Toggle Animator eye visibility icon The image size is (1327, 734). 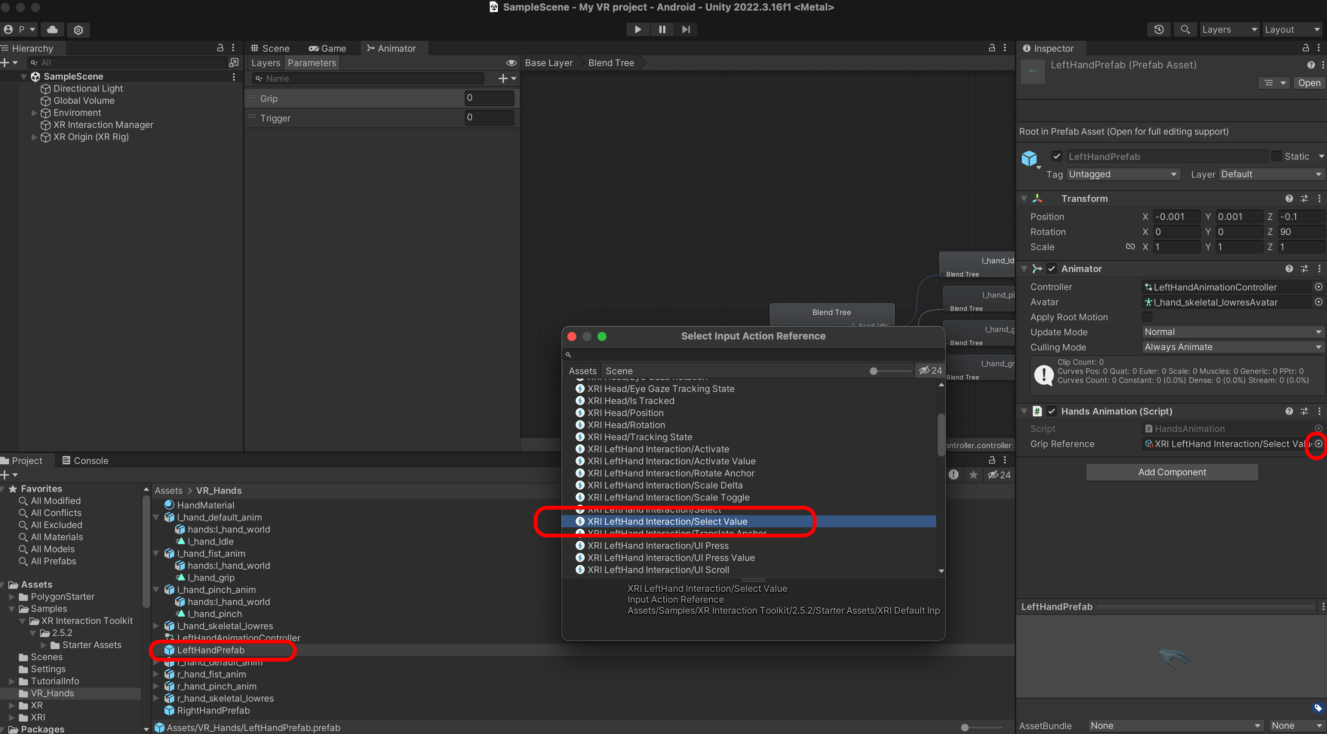coord(511,63)
